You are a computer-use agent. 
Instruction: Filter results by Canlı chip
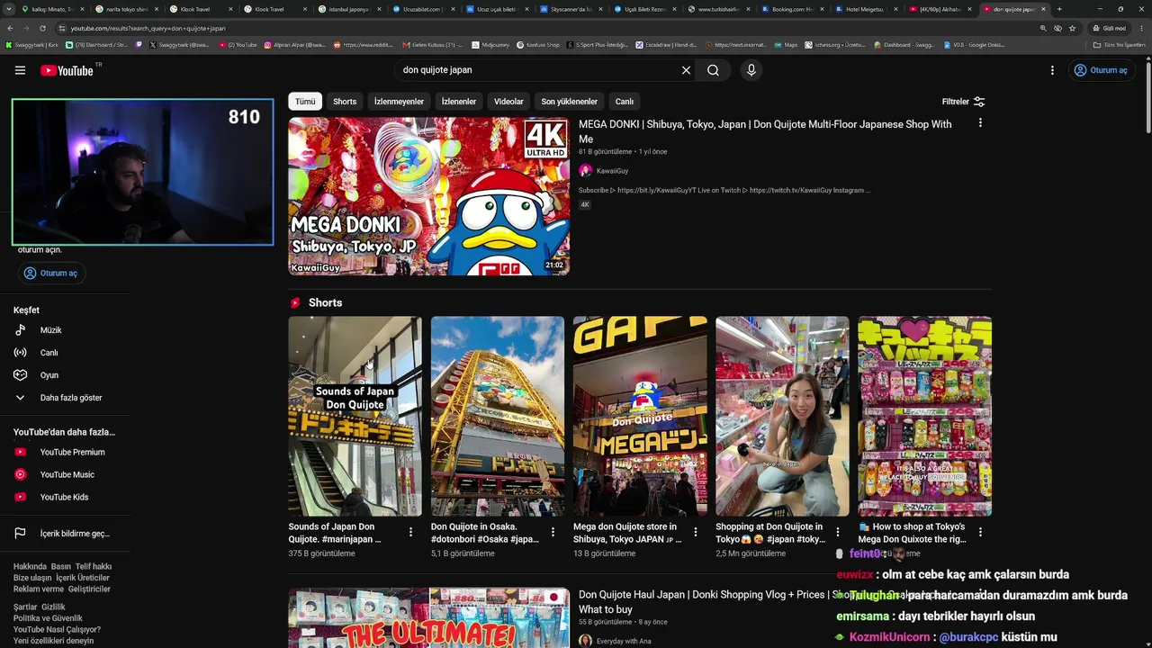click(x=625, y=102)
